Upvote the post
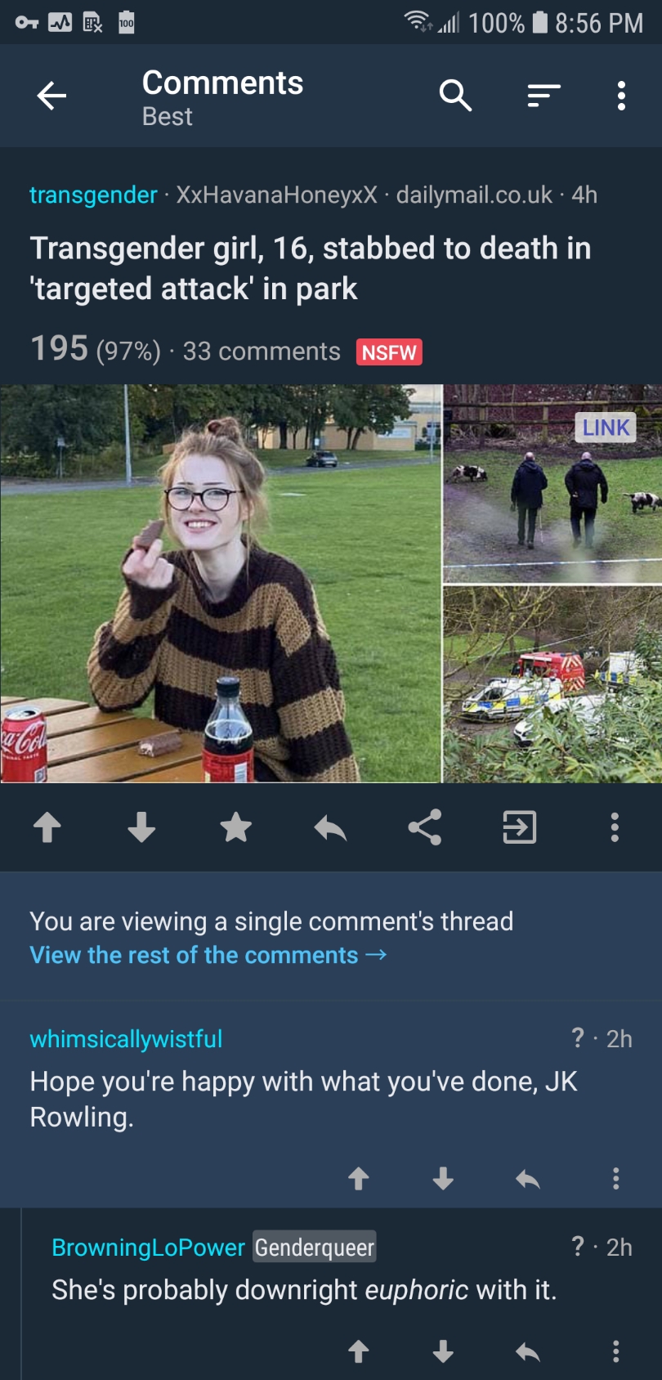 47,827
